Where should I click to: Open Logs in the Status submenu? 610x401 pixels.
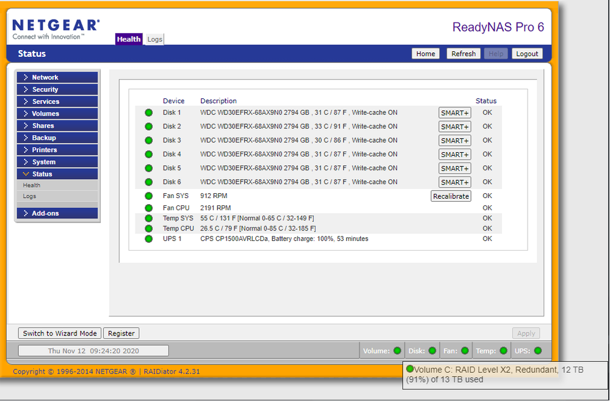[x=30, y=196]
